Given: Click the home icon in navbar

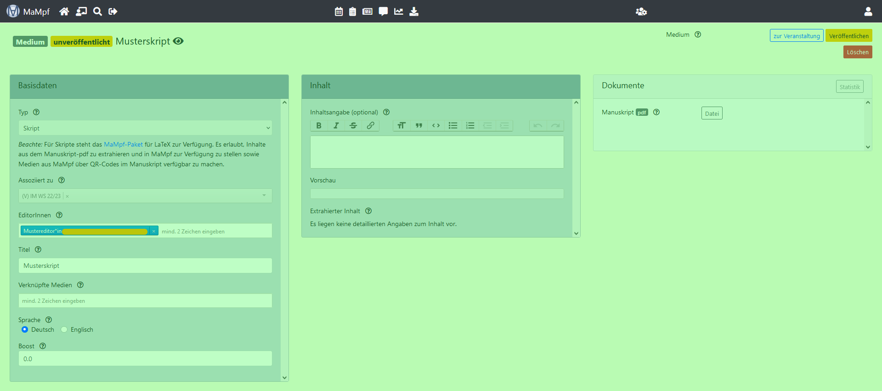Looking at the screenshot, I should click(64, 11).
